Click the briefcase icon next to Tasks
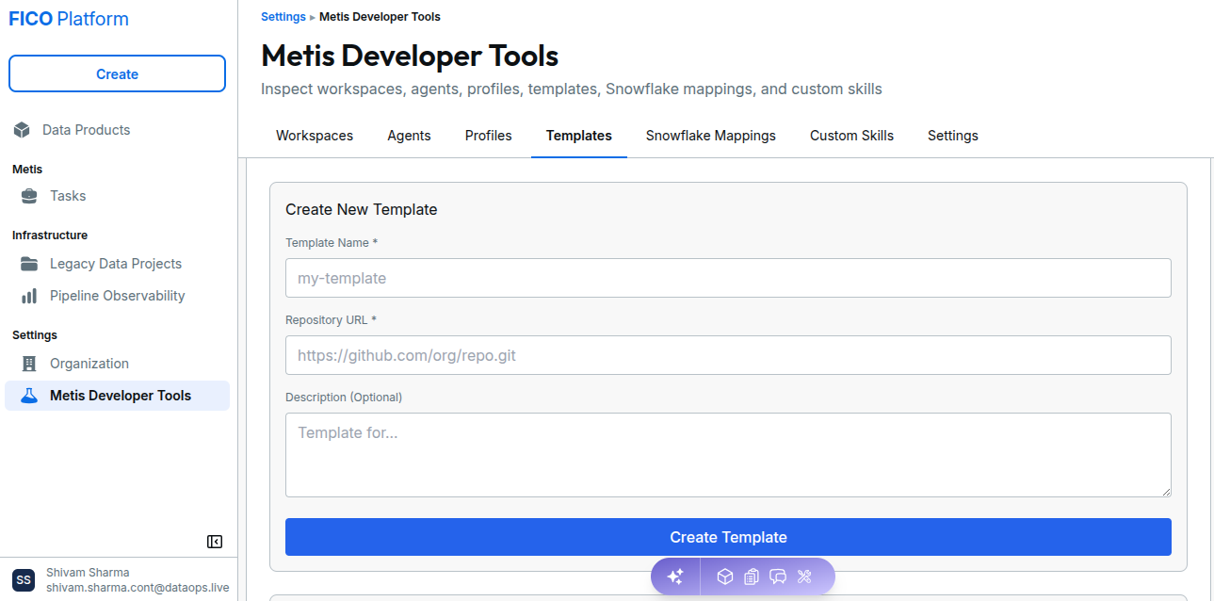This screenshot has height=601, width=1214. (30, 196)
